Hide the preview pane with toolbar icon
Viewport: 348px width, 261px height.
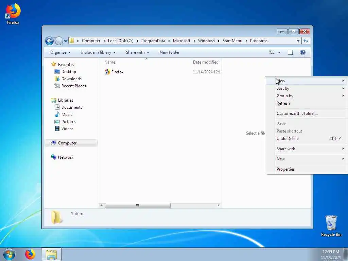[x=290, y=52]
